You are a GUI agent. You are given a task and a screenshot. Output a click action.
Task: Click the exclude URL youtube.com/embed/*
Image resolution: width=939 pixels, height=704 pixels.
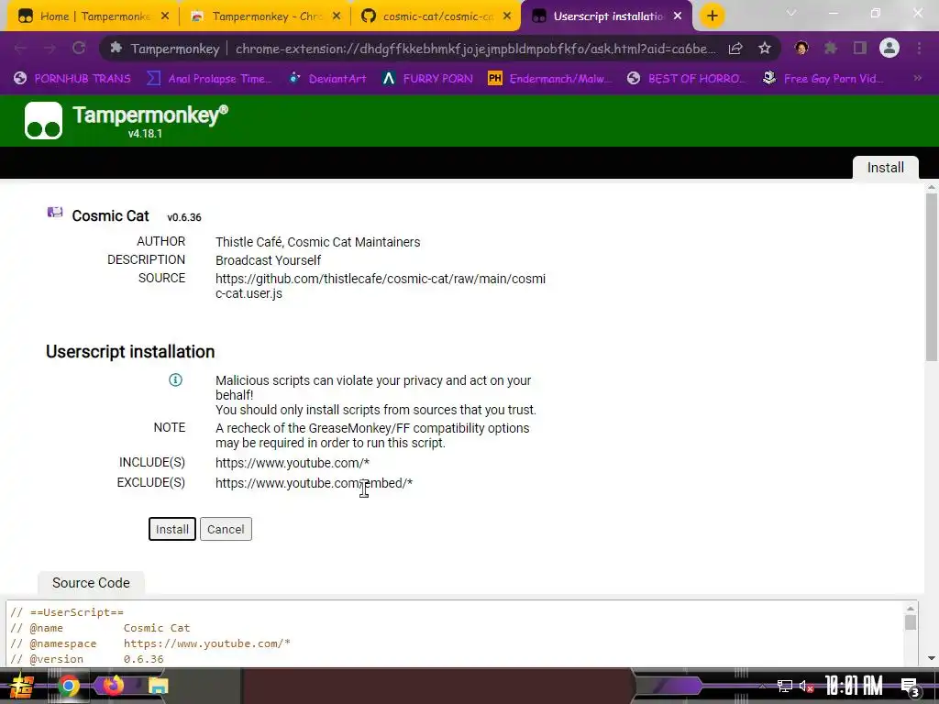[314, 482]
